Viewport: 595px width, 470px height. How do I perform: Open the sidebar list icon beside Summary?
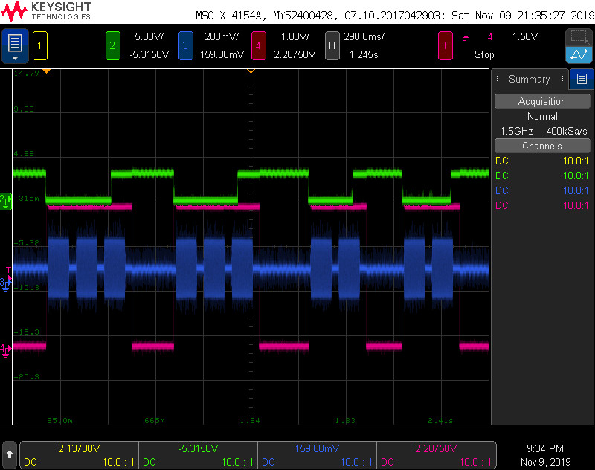point(582,79)
